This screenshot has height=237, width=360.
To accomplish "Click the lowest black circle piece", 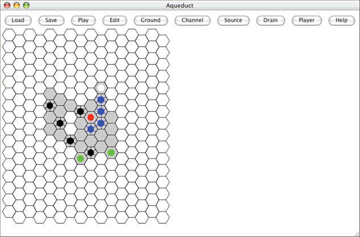I will point(90,152).
